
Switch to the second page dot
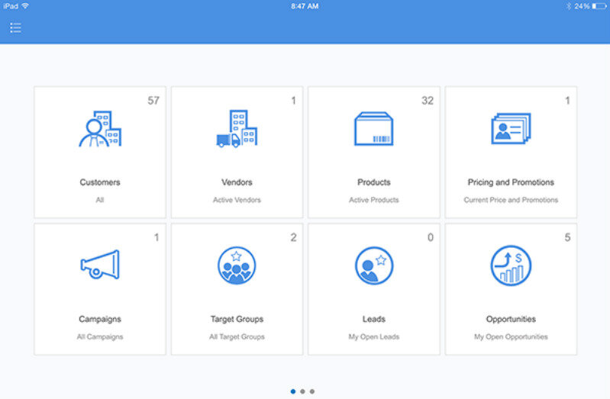coord(302,391)
